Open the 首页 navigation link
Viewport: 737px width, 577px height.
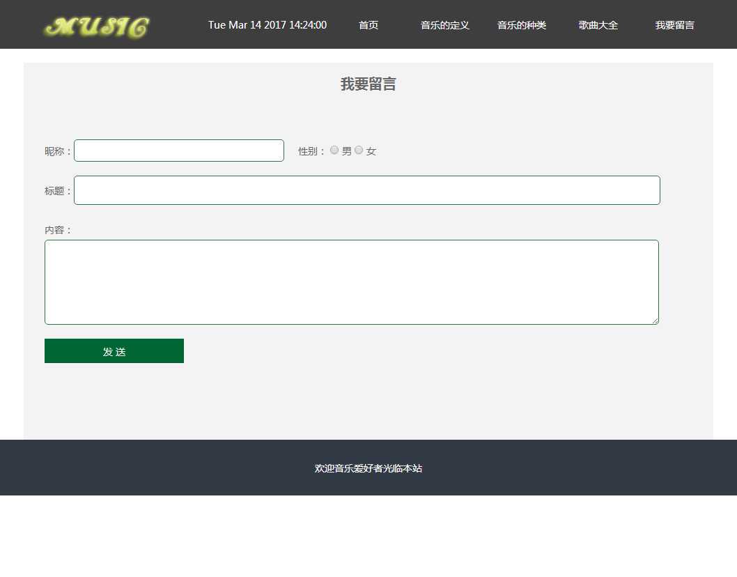tap(368, 25)
